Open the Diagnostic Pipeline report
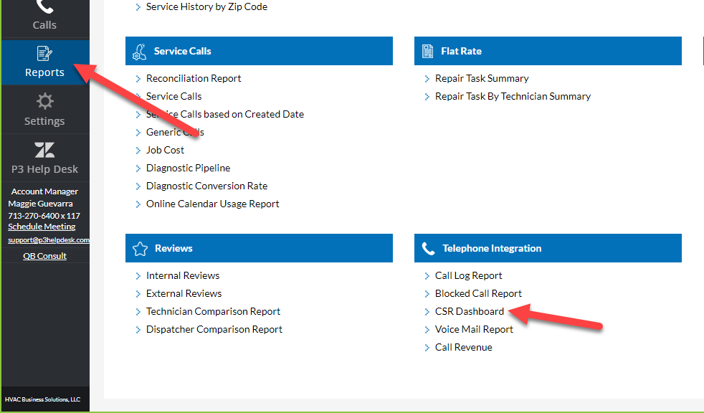Image resolution: width=704 pixels, height=413 pixels. click(x=188, y=168)
